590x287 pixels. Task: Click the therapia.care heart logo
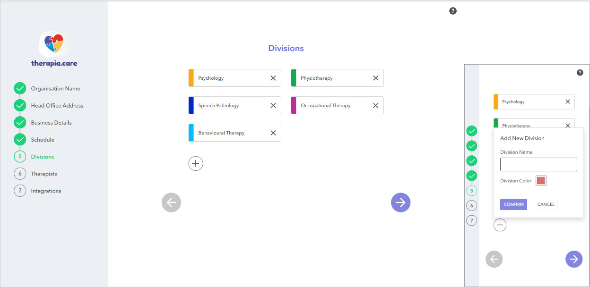pyautogui.click(x=54, y=44)
